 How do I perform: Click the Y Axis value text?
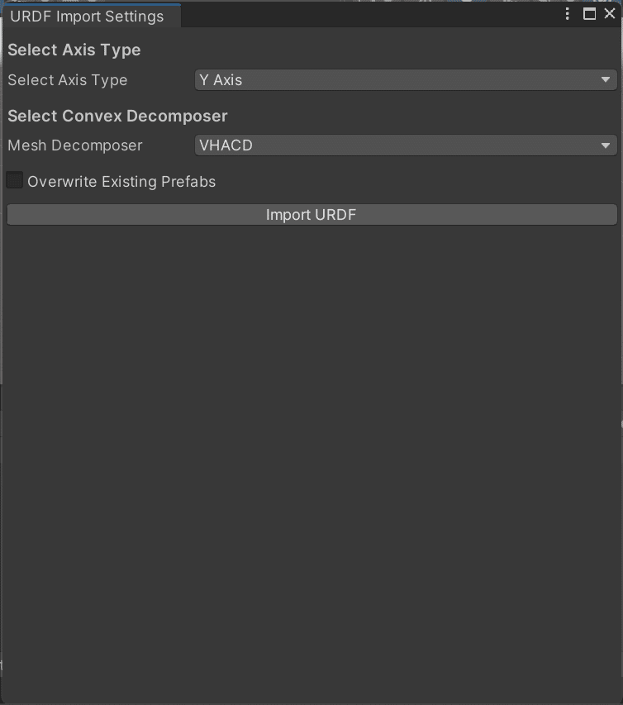tap(221, 80)
